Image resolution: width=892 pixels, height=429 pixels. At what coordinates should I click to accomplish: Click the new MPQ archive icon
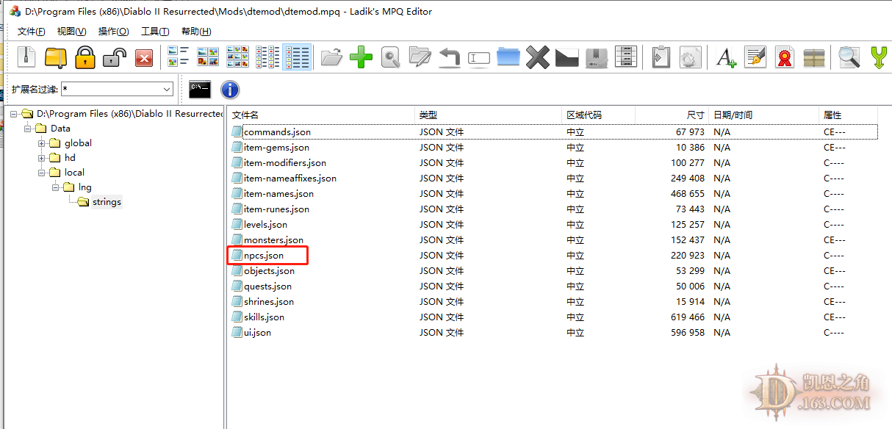coord(27,57)
